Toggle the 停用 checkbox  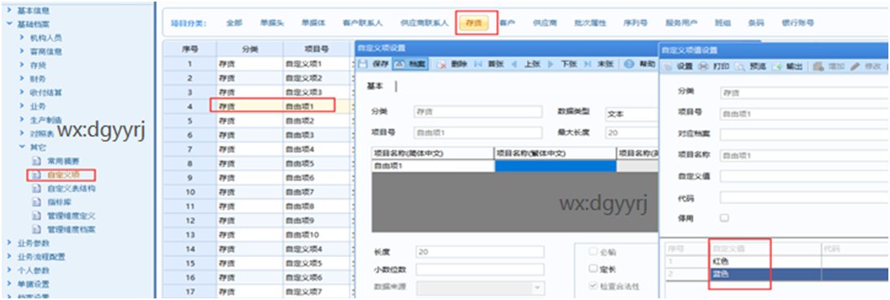coord(724,218)
